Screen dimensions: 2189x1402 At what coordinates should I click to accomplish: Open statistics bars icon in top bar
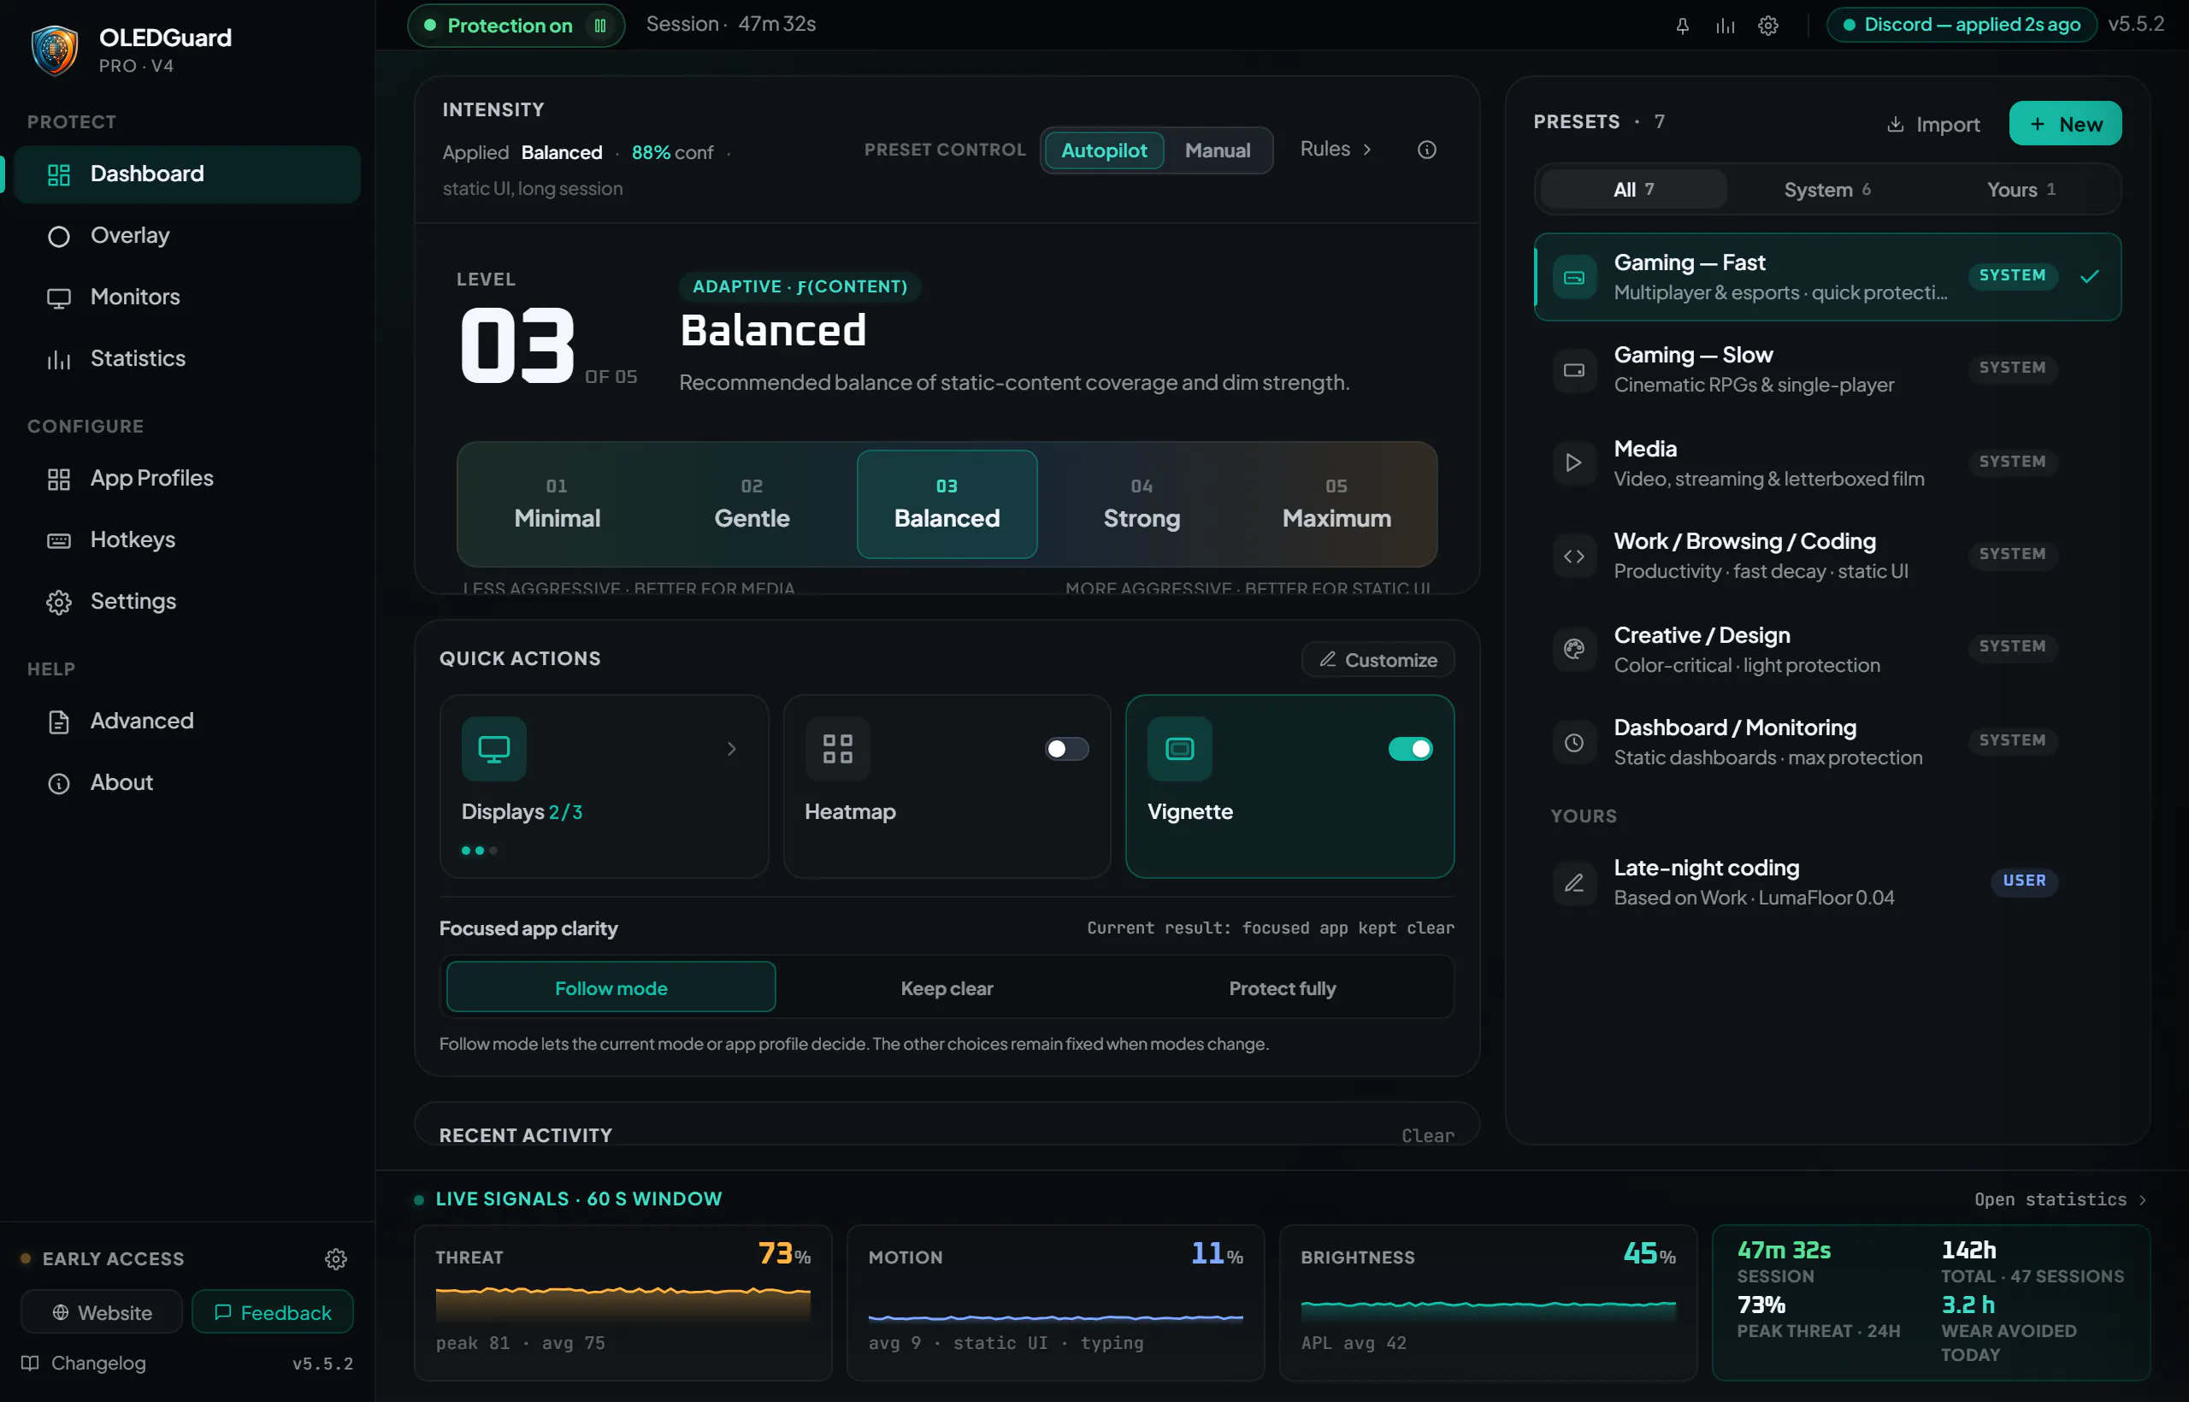pos(1725,26)
